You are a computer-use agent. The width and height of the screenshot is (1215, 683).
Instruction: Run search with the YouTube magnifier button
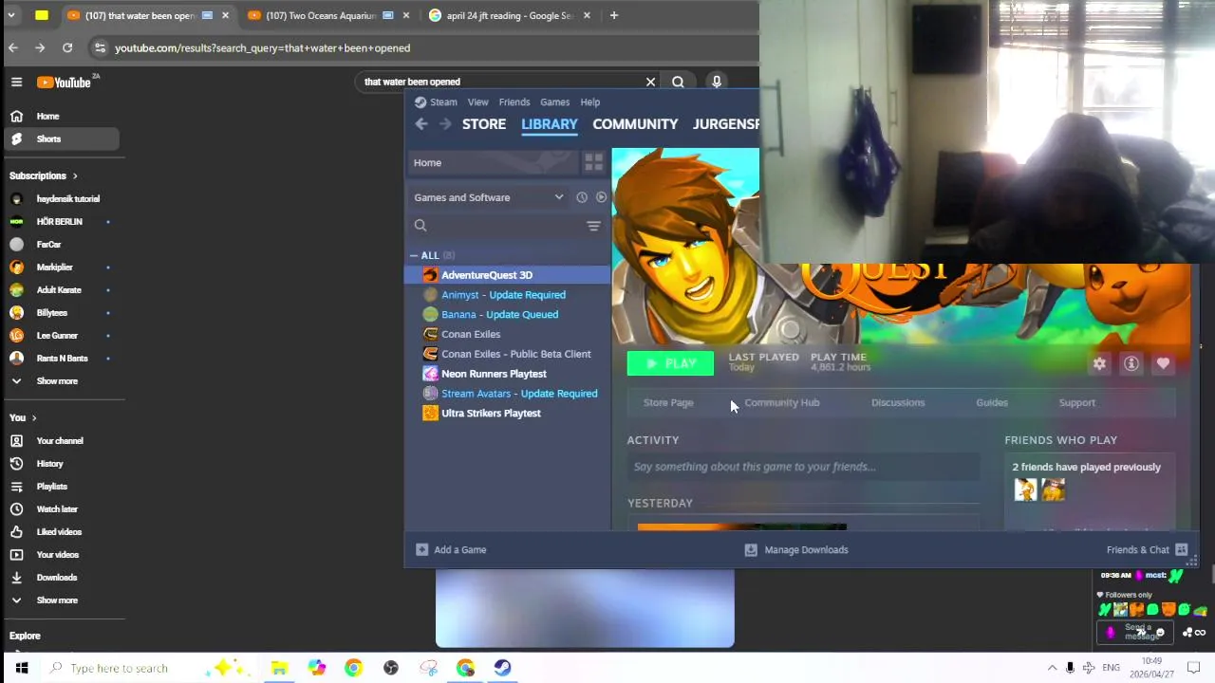(678, 82)
